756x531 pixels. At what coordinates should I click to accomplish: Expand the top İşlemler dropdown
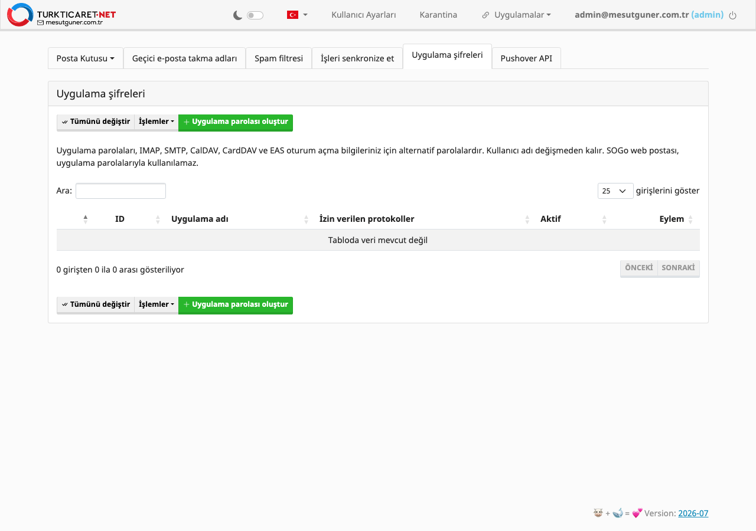pos(157,122)
